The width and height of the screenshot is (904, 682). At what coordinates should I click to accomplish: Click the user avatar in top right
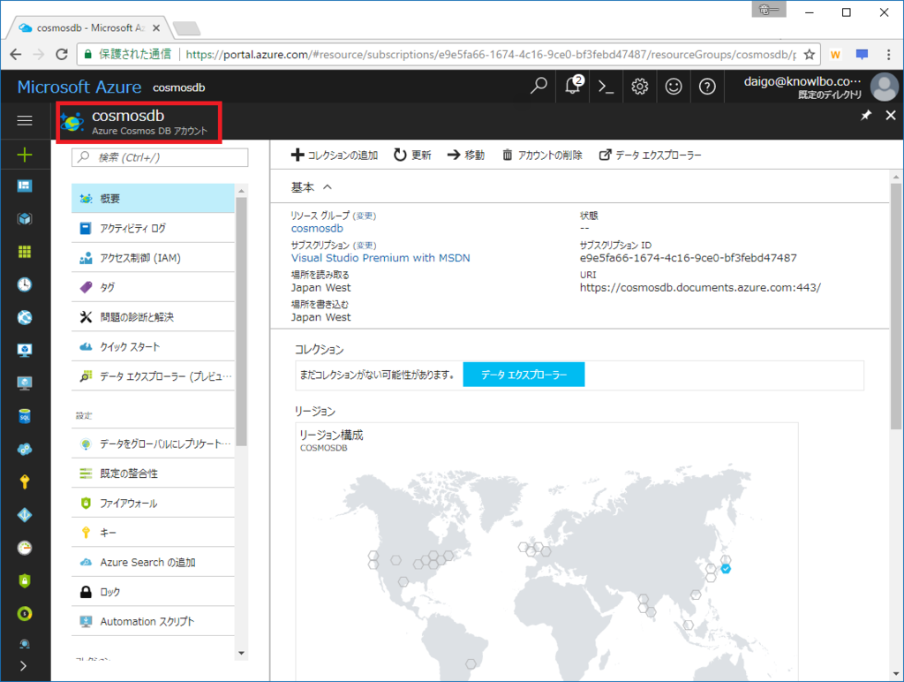[884, 87]
